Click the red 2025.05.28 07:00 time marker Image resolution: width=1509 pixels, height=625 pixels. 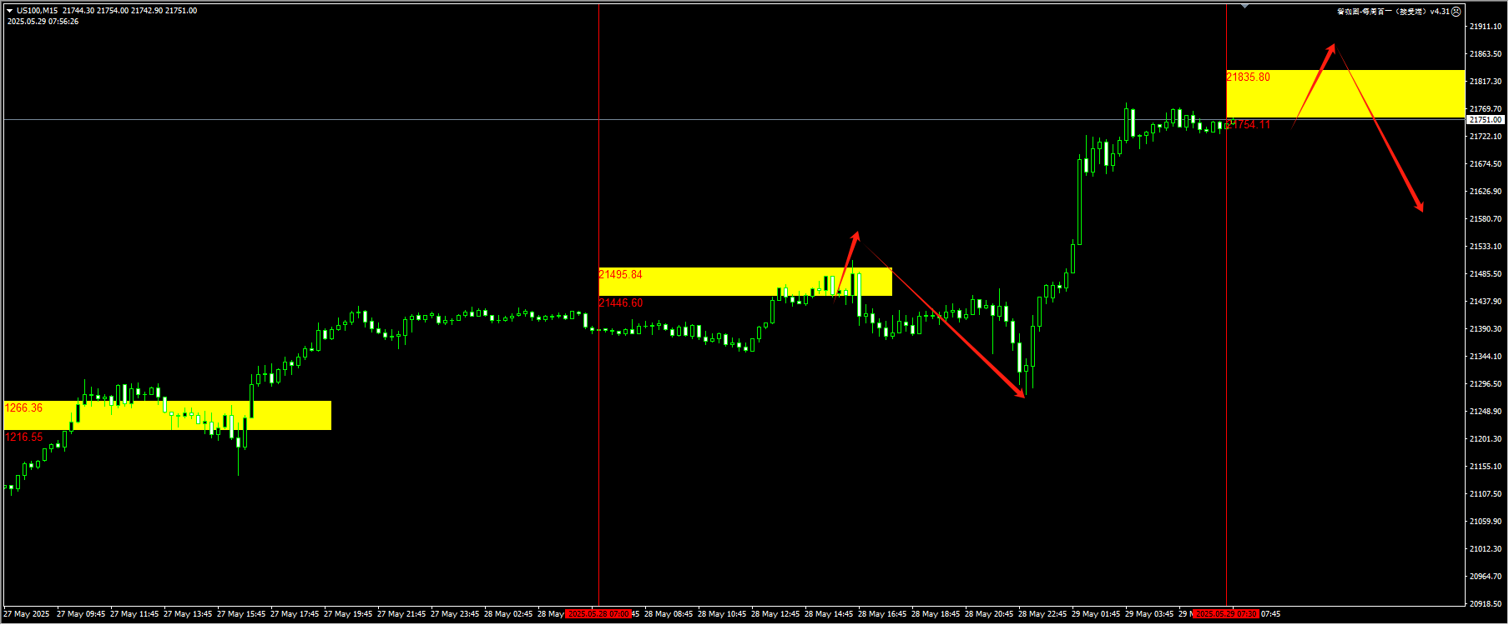point(598,614)
